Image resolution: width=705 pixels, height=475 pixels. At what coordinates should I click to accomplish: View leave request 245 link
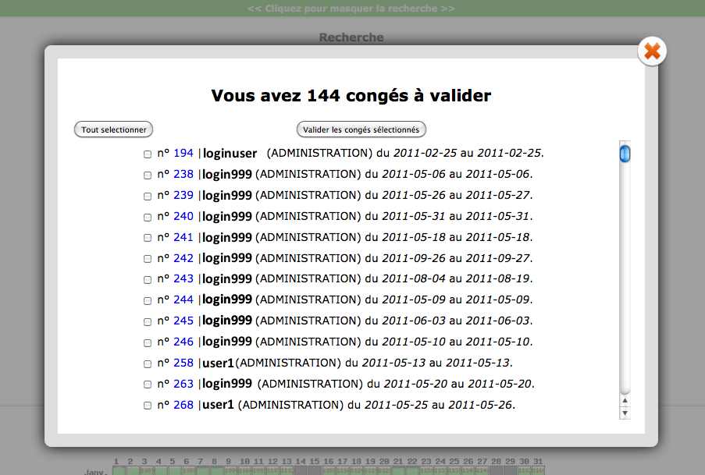[x=183, y=321]
